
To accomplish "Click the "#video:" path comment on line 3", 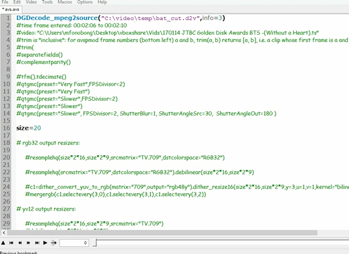I will [x=167, y=33].
